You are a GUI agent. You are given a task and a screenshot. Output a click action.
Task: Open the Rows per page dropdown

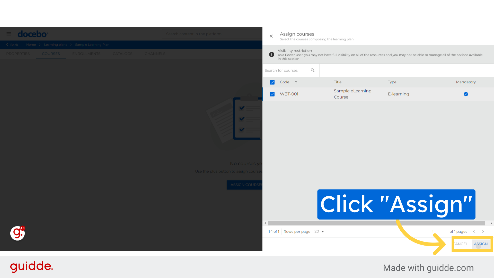click(319, 231)
